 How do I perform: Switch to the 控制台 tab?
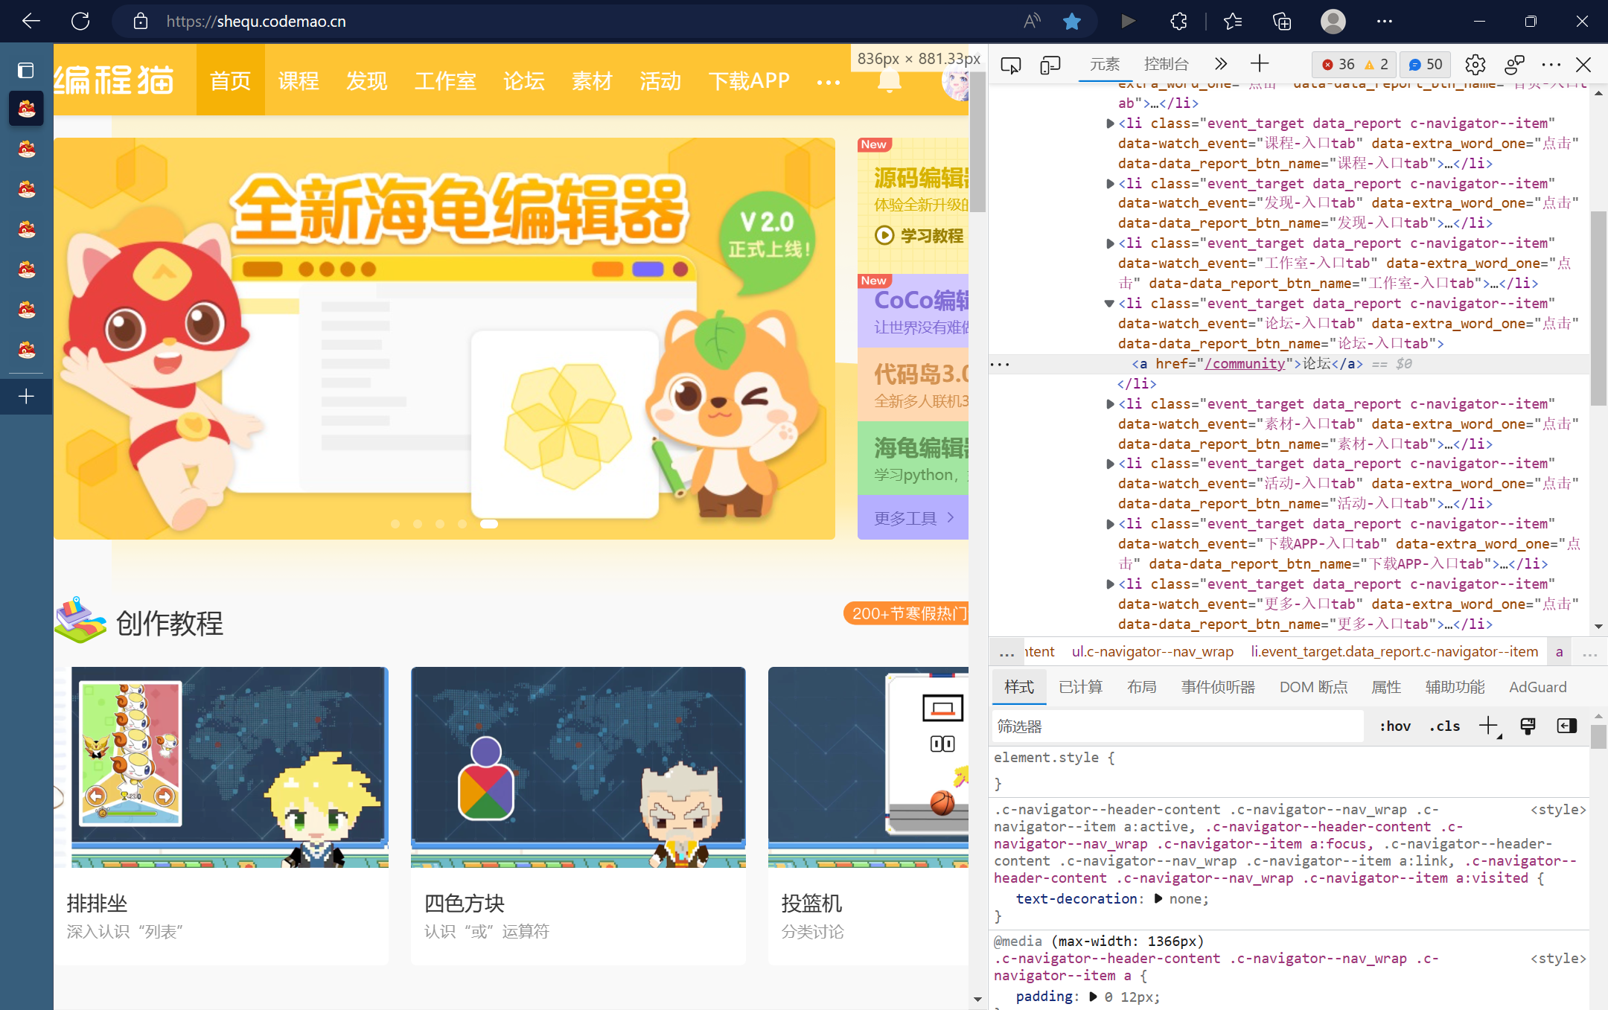click(1167, 65)
